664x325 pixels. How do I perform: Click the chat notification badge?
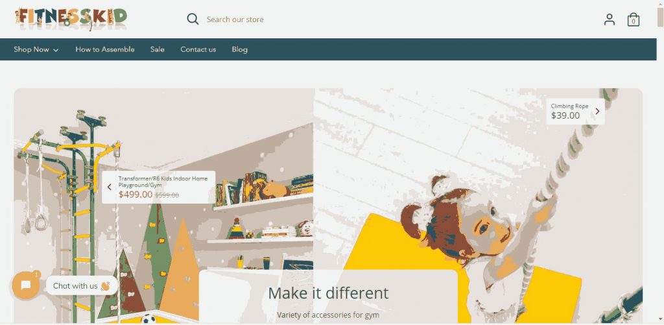pyautogui.click(x=37, y=274)
